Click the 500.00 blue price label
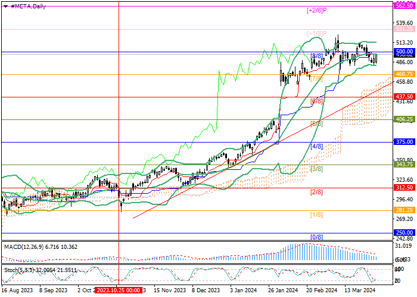The image size is (417, 297). (x=404, y=52)
